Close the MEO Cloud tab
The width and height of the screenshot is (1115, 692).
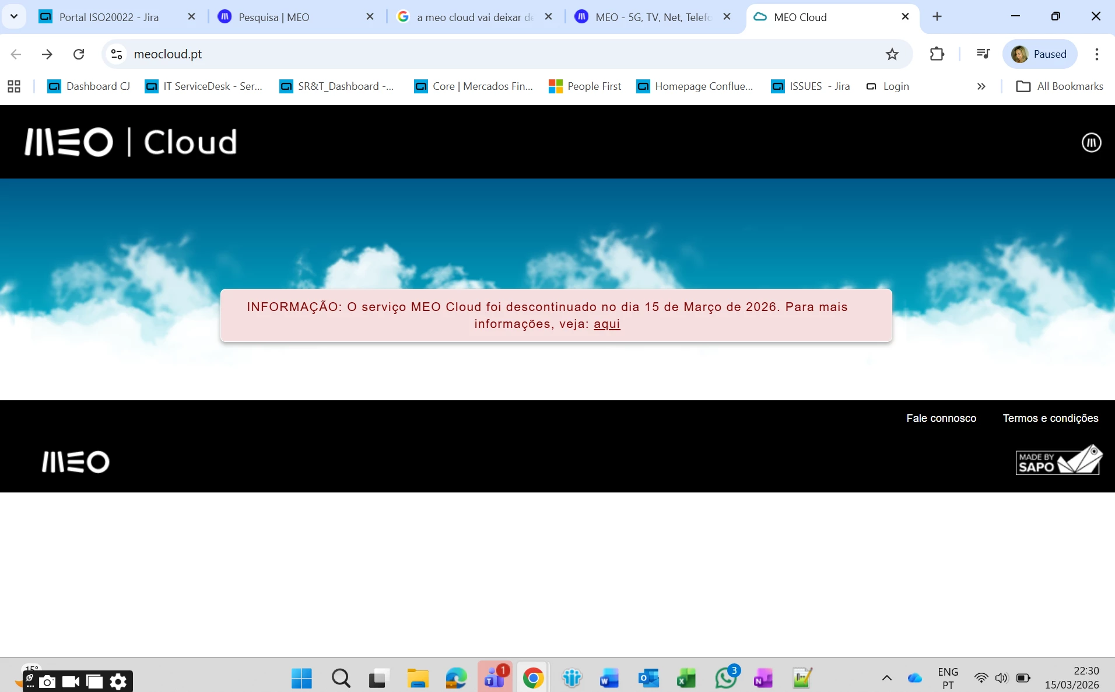(905, 17)
